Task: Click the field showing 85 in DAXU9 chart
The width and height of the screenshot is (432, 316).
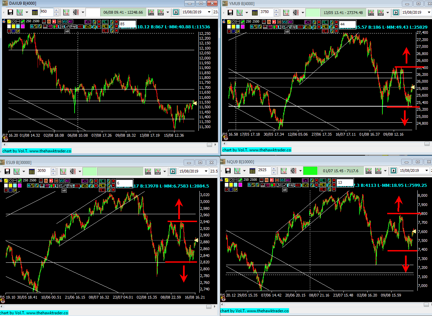Action: click(x=127, y=24)
